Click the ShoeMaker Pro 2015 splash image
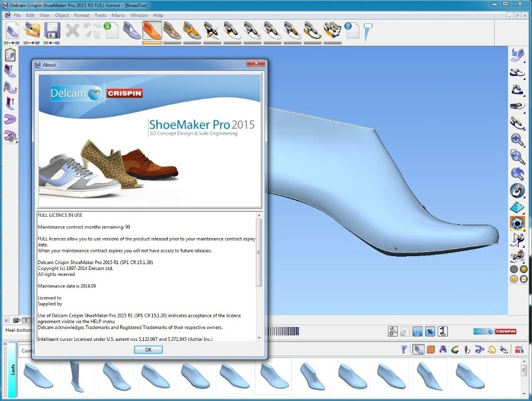532x401 pixels. coord(149,141)
